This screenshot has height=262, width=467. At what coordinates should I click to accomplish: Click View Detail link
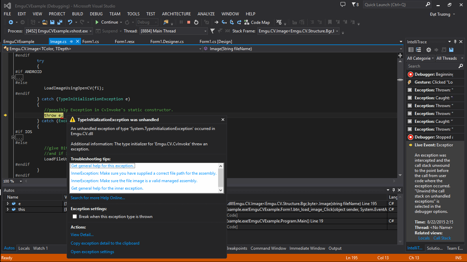pos(82,235)
